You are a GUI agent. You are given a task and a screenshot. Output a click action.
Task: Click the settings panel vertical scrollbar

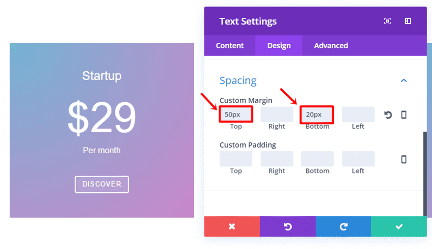tap(425, 172)
